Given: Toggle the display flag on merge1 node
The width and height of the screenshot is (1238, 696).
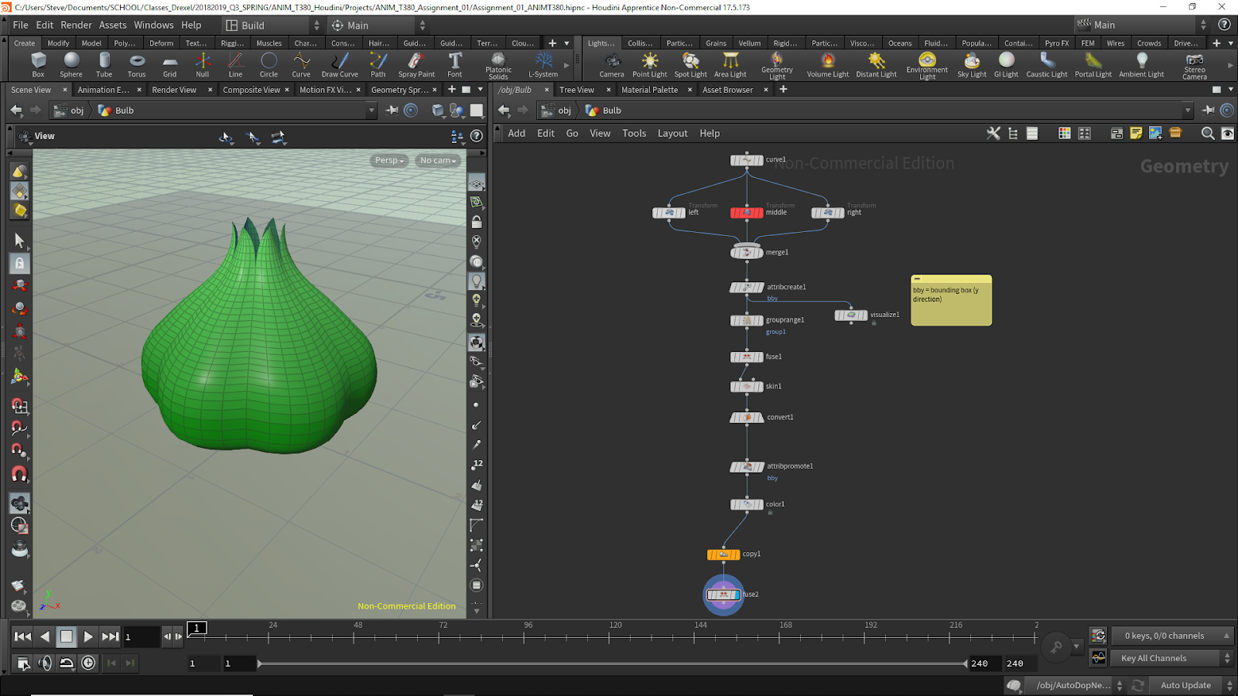Looking at the screenshot, I should (x=759, y=253).
